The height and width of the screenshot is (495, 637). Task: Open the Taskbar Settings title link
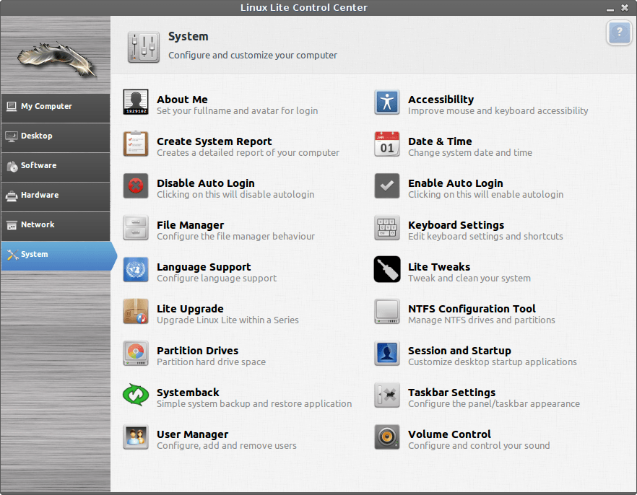452,393
